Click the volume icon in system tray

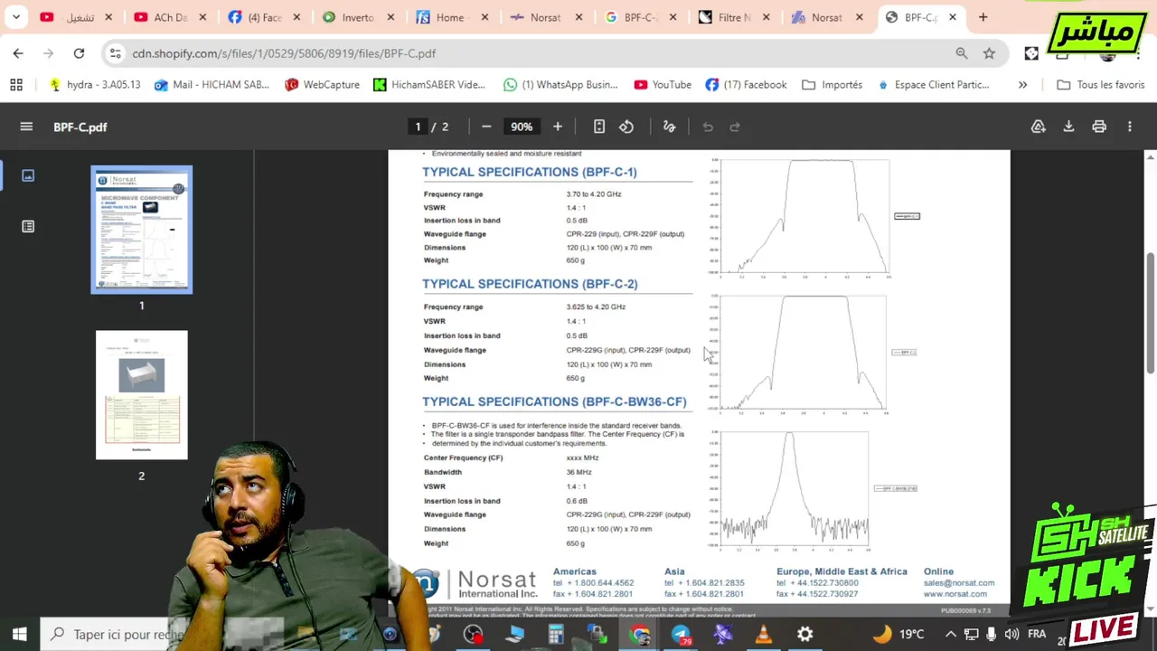click(x=1011, y=634)
